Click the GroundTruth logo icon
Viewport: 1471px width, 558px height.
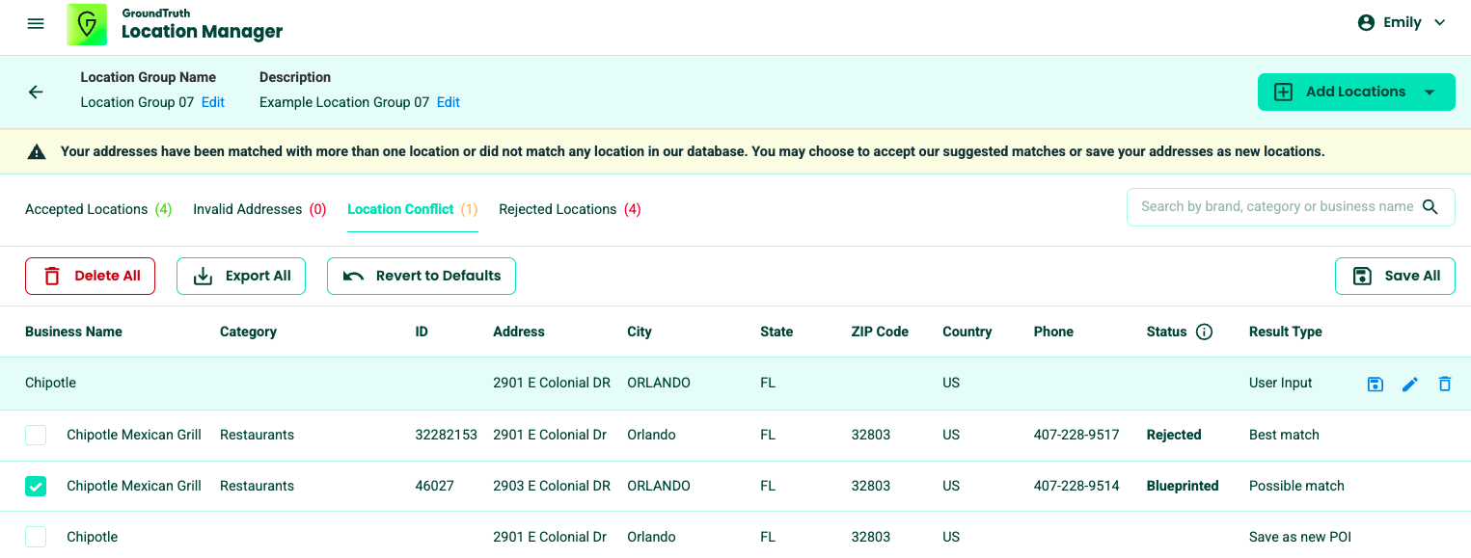point(87,24)
